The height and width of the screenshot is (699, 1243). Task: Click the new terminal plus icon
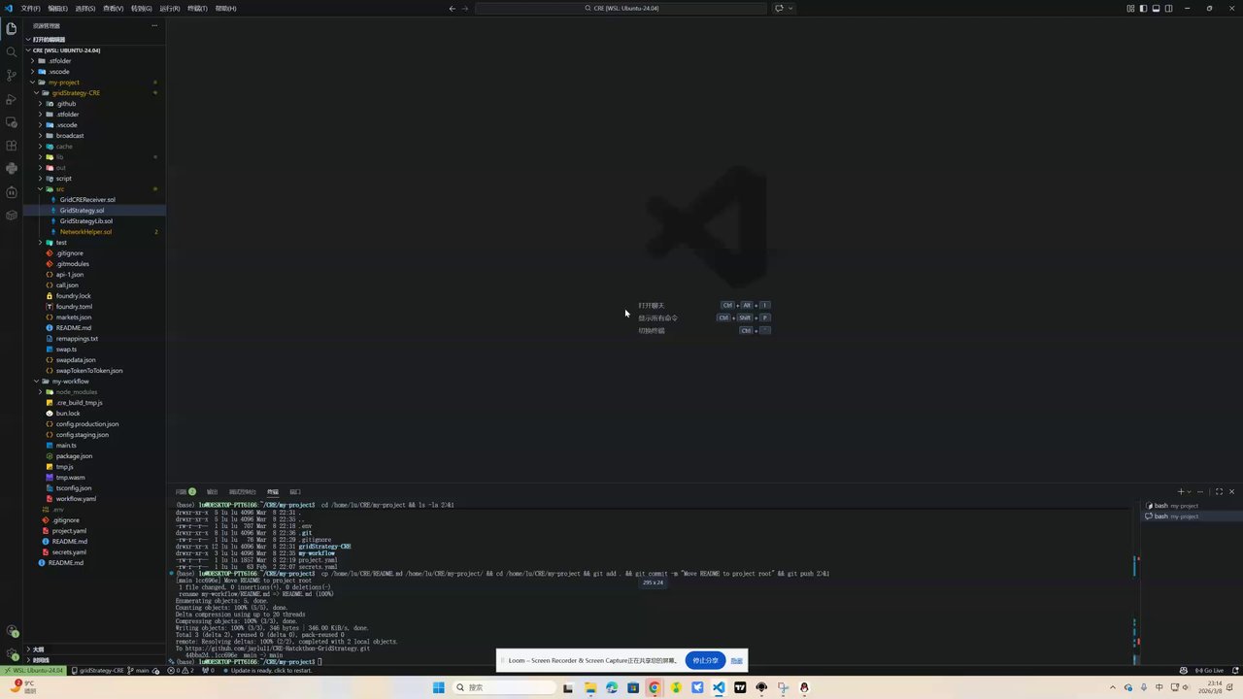coord(1181,491)
